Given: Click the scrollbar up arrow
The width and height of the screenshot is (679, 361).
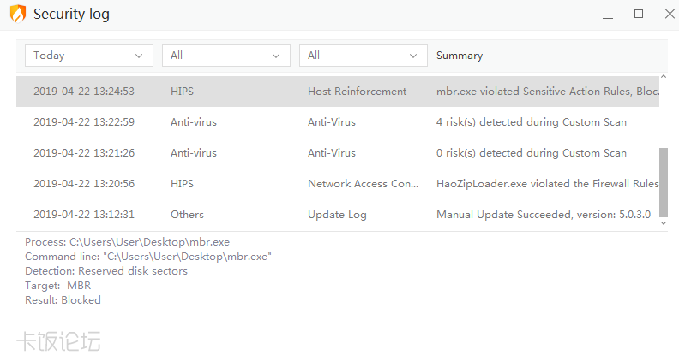Looking at the screenshot, I should click(x=664, y=76).
